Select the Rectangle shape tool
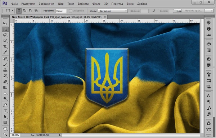This screenshot has height=138, width=216. [x=5, y=122]
